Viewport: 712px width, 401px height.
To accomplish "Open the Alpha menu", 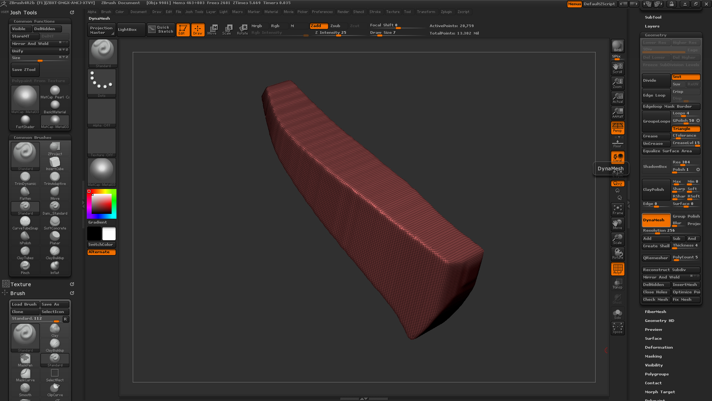I will coord(92,12).
